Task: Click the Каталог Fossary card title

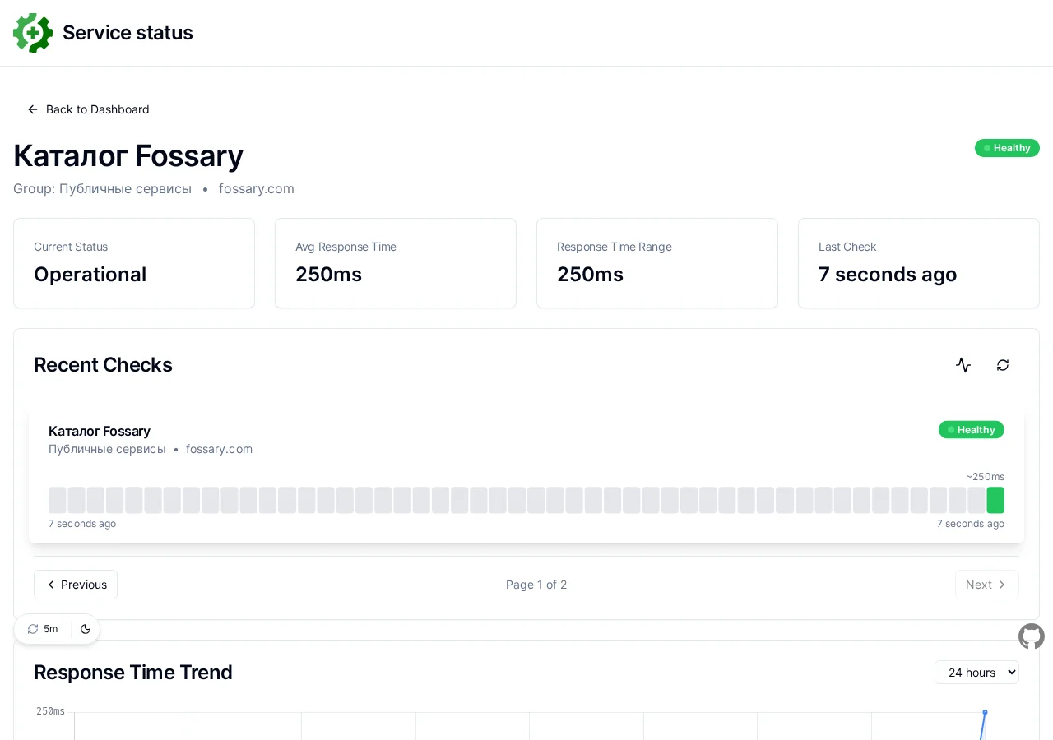Action: (x=100, y=431)
